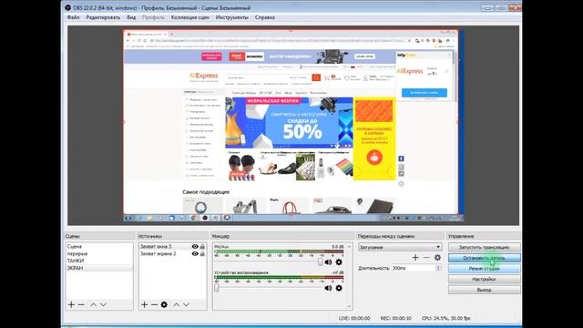583x328 pixels.
Task: Open the Затухание transition dropdown
Action: (x=400, y=247)
